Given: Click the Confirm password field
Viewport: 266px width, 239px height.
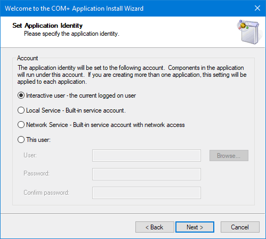Looking at the screenshot, I should pos(147,193).
